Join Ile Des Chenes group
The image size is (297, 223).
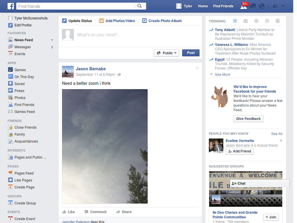(x=271, y=217)
